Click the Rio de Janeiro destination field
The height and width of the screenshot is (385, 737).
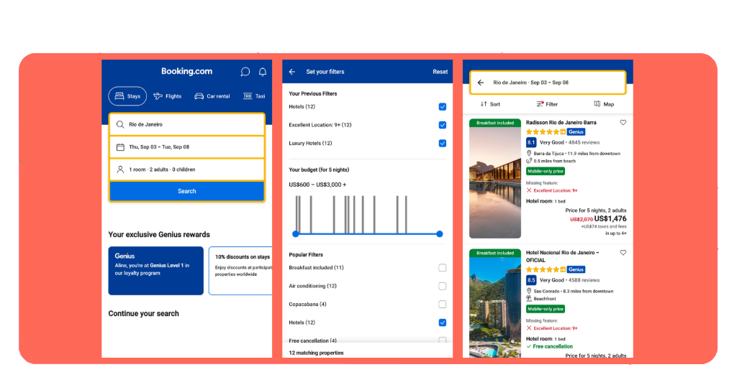click(187, 124)
